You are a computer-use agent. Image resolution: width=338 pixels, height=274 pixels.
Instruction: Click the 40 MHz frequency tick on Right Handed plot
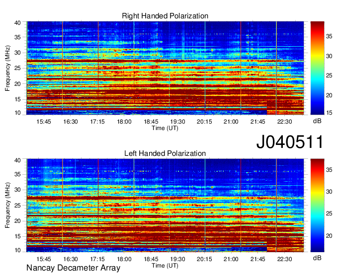[x=17, y=23]
